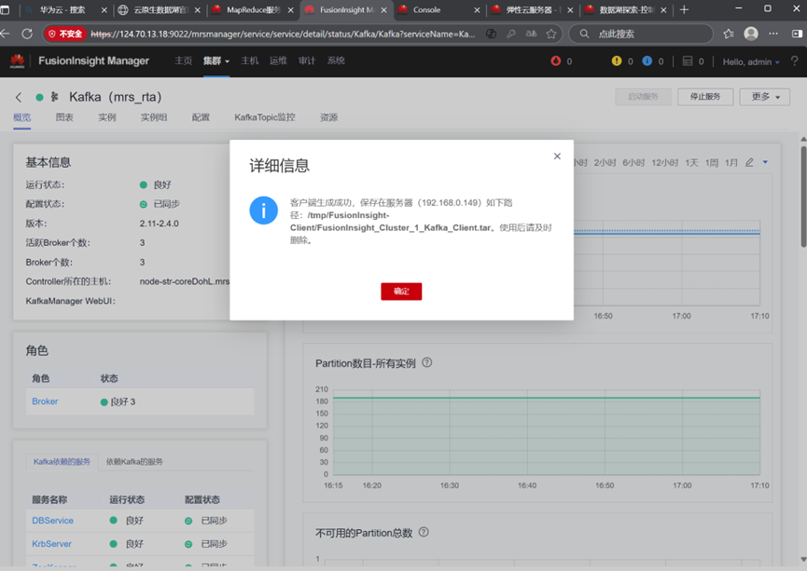Image resolution: width=807 pixels, height=571 pixels.
Task: Open the 更多 dropdown button
Action: [x=764, y=97]
